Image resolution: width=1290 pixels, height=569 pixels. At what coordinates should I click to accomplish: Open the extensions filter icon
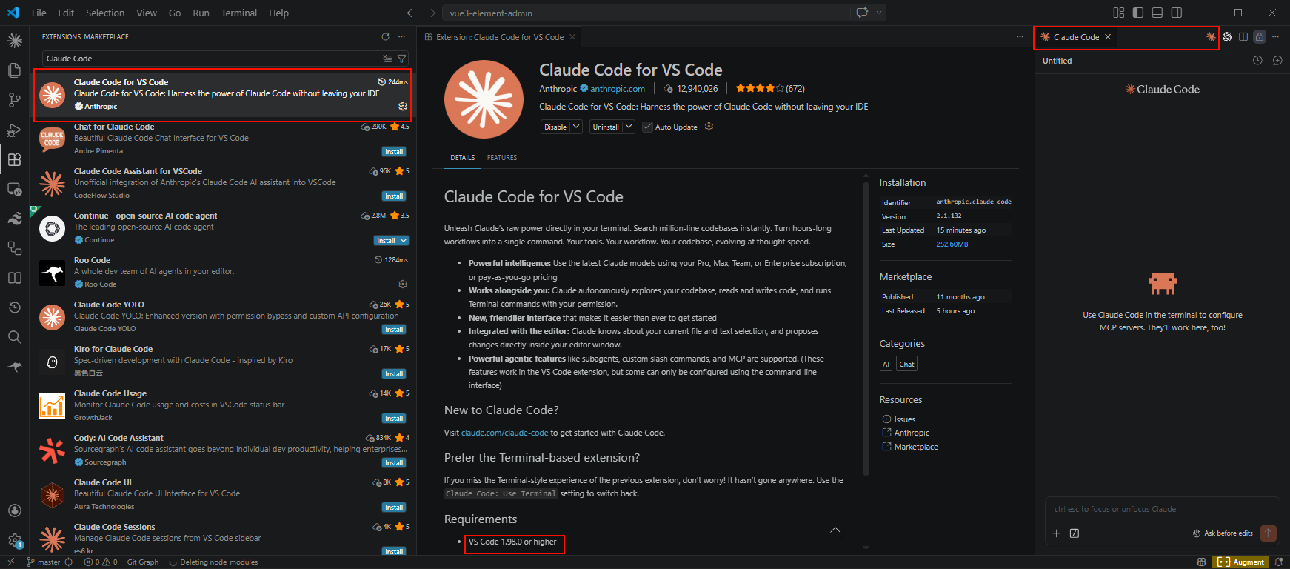pos(401,59)
